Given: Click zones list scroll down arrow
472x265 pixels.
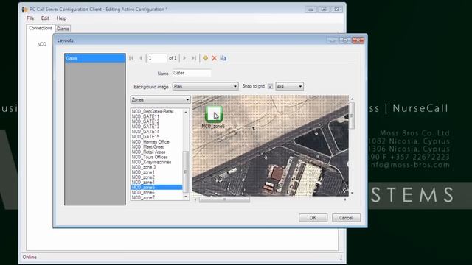Looking at the screenshot, I should (x=186, y=197).
